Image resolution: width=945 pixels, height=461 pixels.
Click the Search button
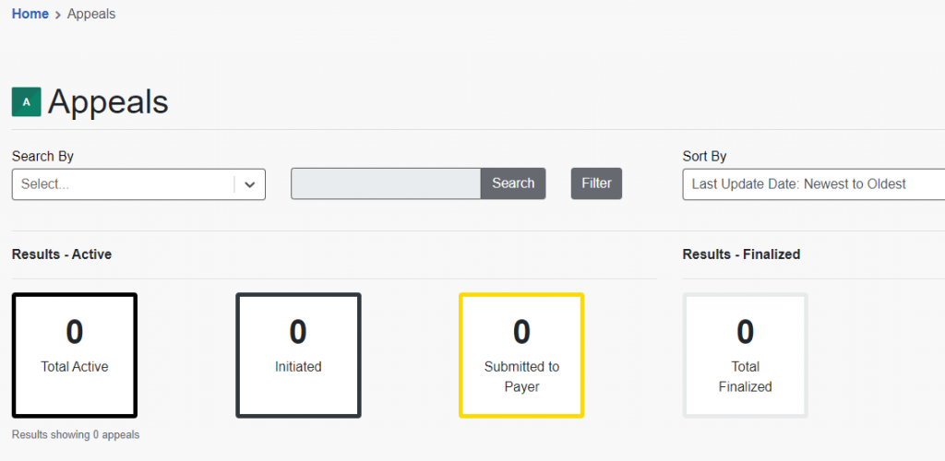pyautogui.click(x=513, y=183)
